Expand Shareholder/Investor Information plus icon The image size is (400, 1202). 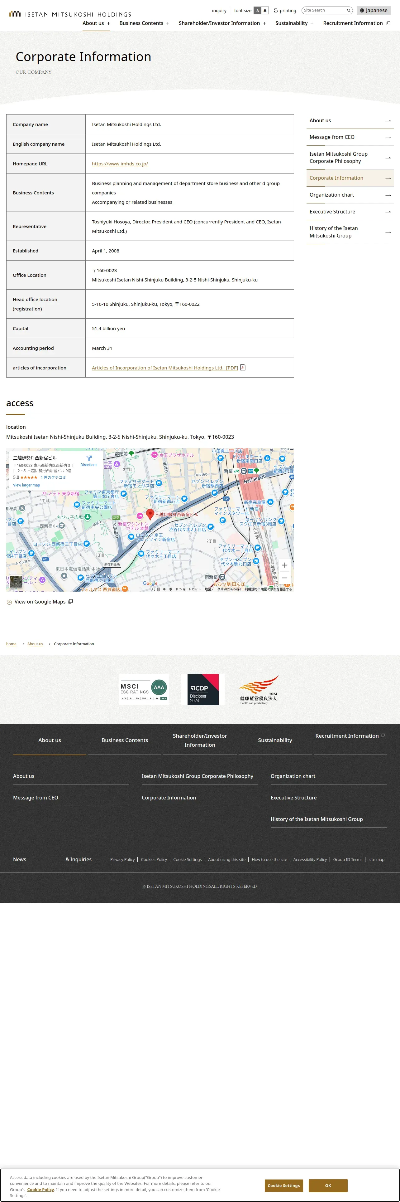(264, 23)
